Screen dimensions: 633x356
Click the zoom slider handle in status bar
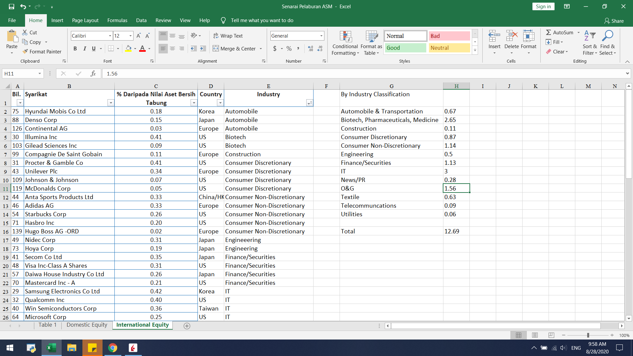tap(588, 335)
